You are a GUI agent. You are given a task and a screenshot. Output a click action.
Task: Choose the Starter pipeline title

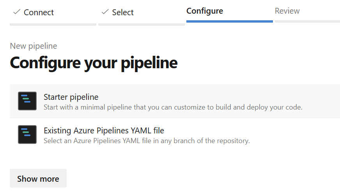tap(71, 97)
